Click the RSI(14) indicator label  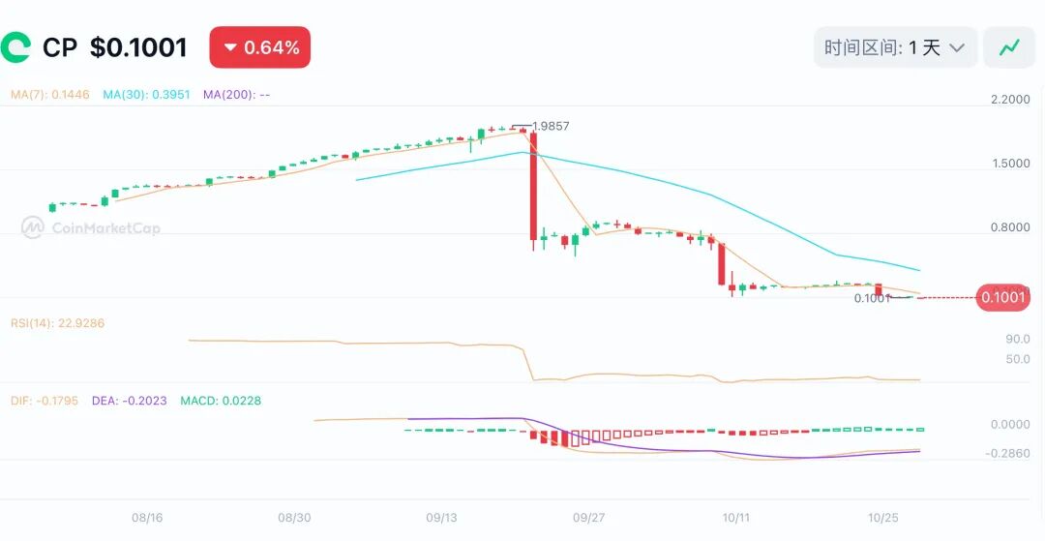click(57, 323)
